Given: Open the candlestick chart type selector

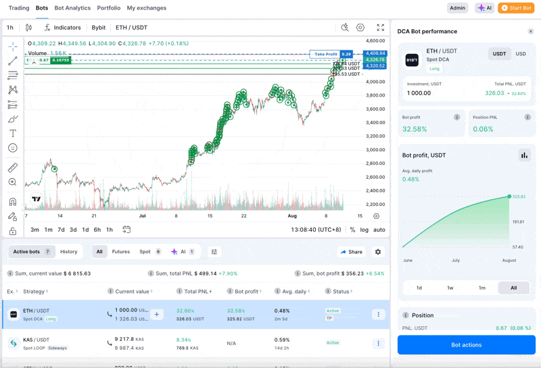Looking at the screenshot, I should [28, 28].
